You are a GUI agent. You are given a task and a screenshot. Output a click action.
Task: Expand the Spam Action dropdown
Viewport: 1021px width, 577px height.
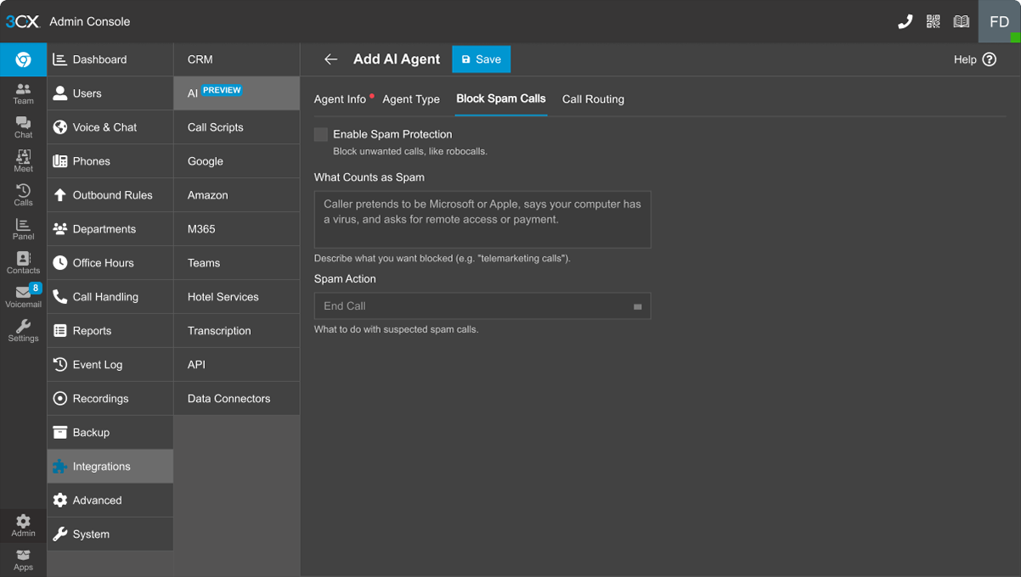[482, 306]
